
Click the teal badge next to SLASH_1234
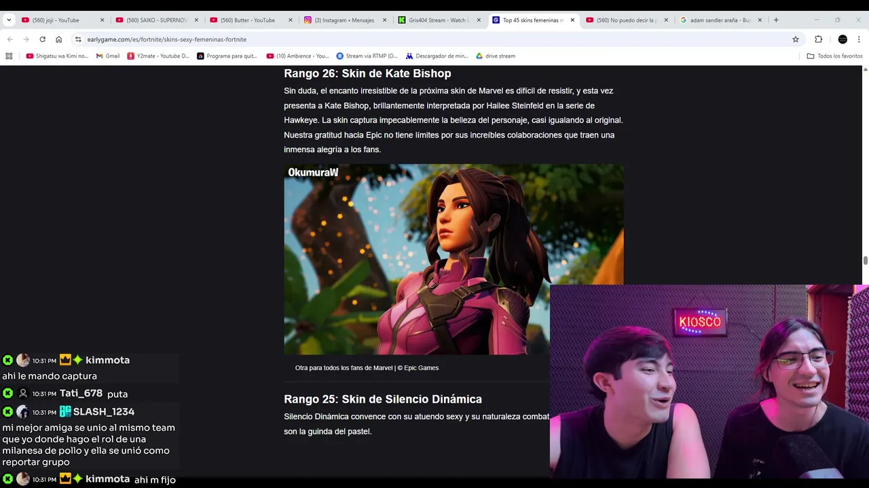pos(65,411)
